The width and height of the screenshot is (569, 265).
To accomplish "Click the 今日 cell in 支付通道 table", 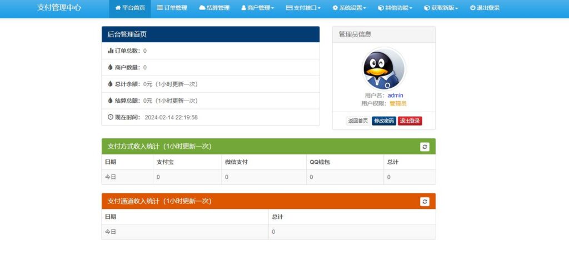I will click(x=185, y=232).
